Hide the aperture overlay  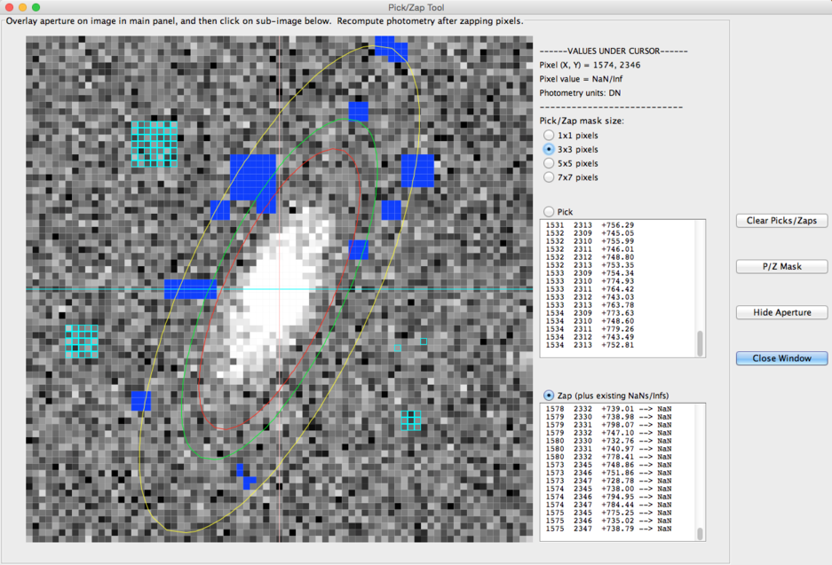(781, 312)
